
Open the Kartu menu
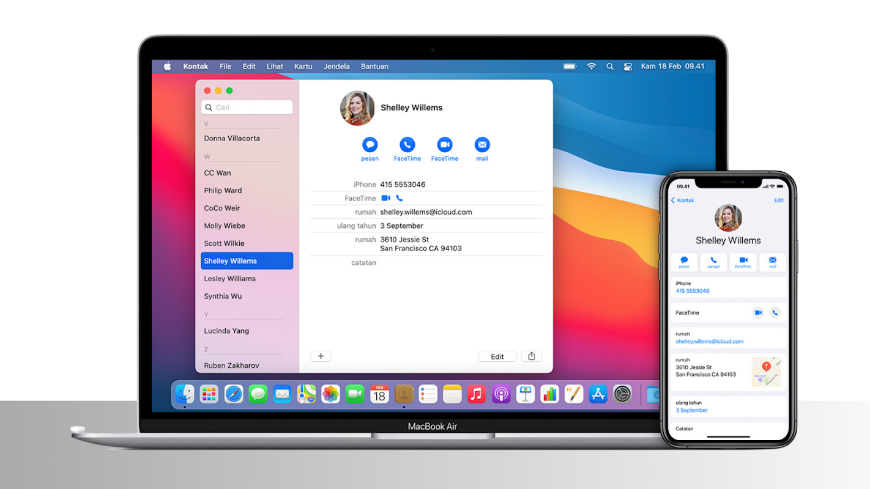303,66
